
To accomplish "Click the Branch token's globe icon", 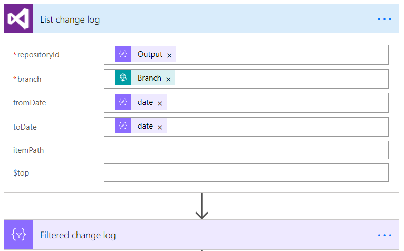I will tap(123, 78).
